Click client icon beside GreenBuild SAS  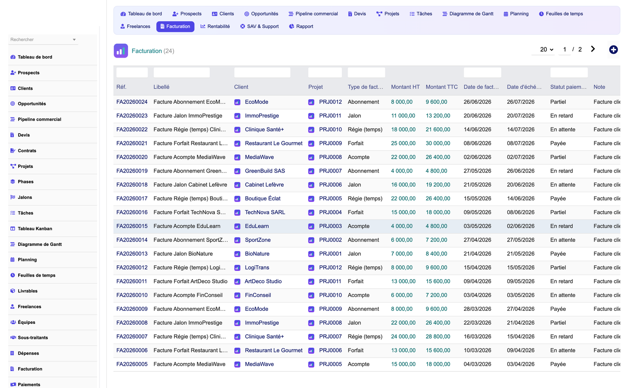click(237, 171)
